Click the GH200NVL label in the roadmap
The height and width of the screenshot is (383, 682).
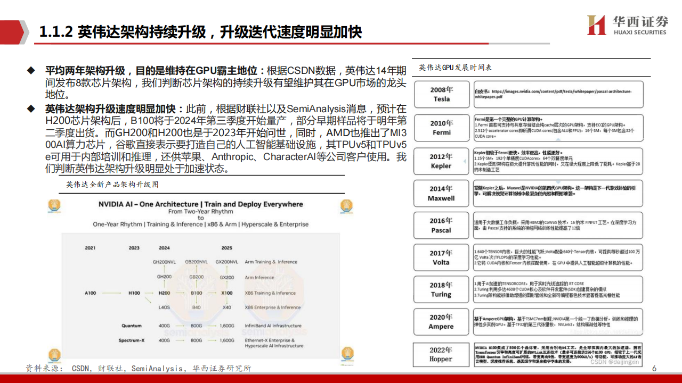coord(164,262)
